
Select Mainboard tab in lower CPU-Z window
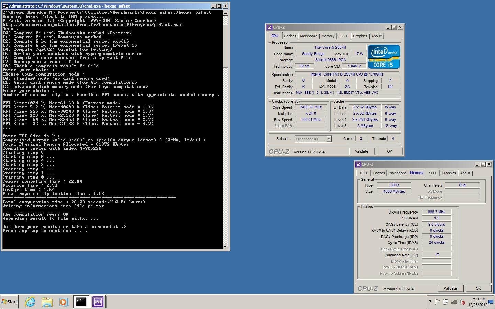coord(397,173)
